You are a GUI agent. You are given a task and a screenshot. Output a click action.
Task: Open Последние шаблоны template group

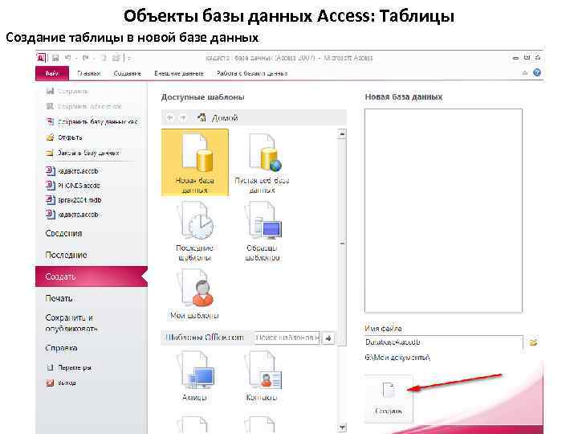pos(194,231)
